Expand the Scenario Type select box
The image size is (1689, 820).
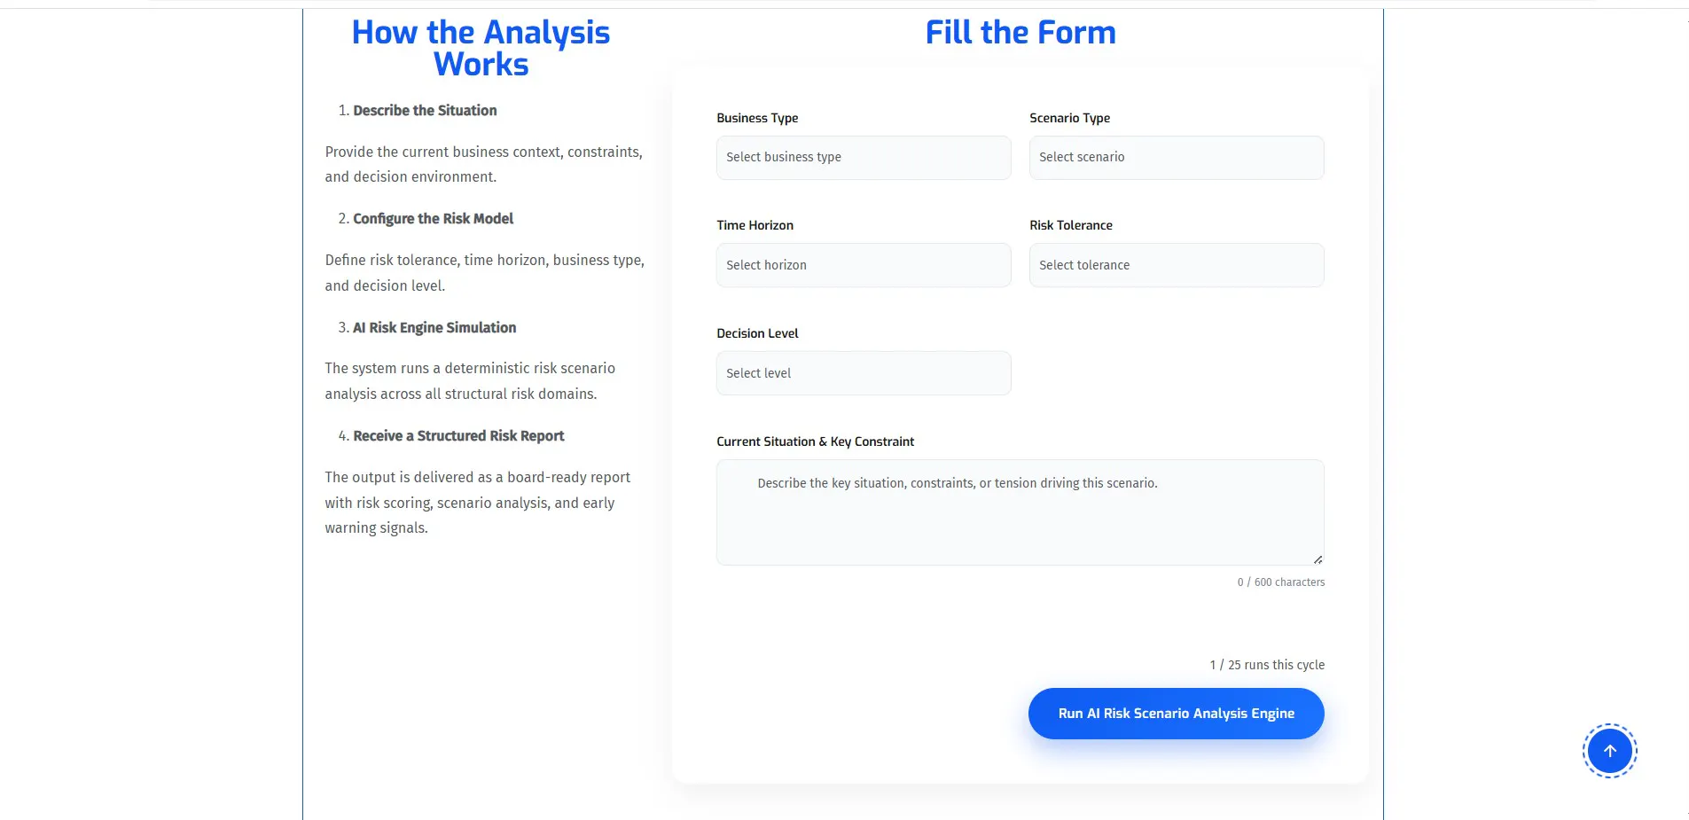tap(1177, 158)
